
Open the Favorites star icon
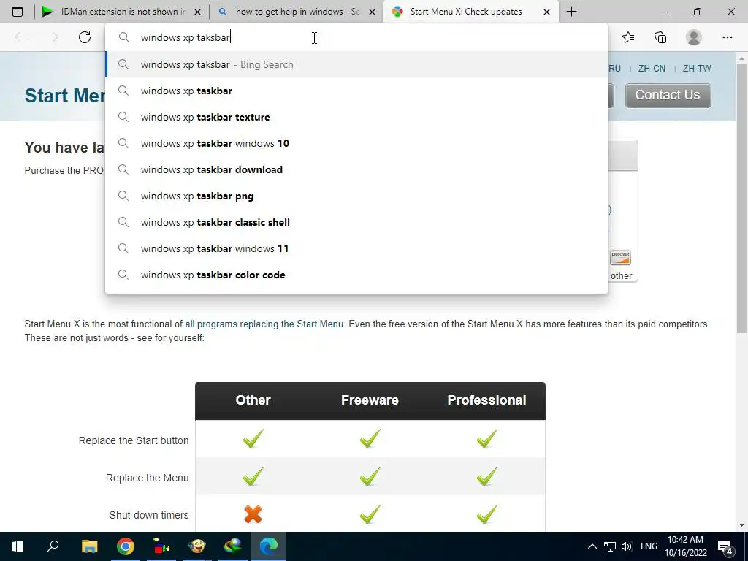628,37
